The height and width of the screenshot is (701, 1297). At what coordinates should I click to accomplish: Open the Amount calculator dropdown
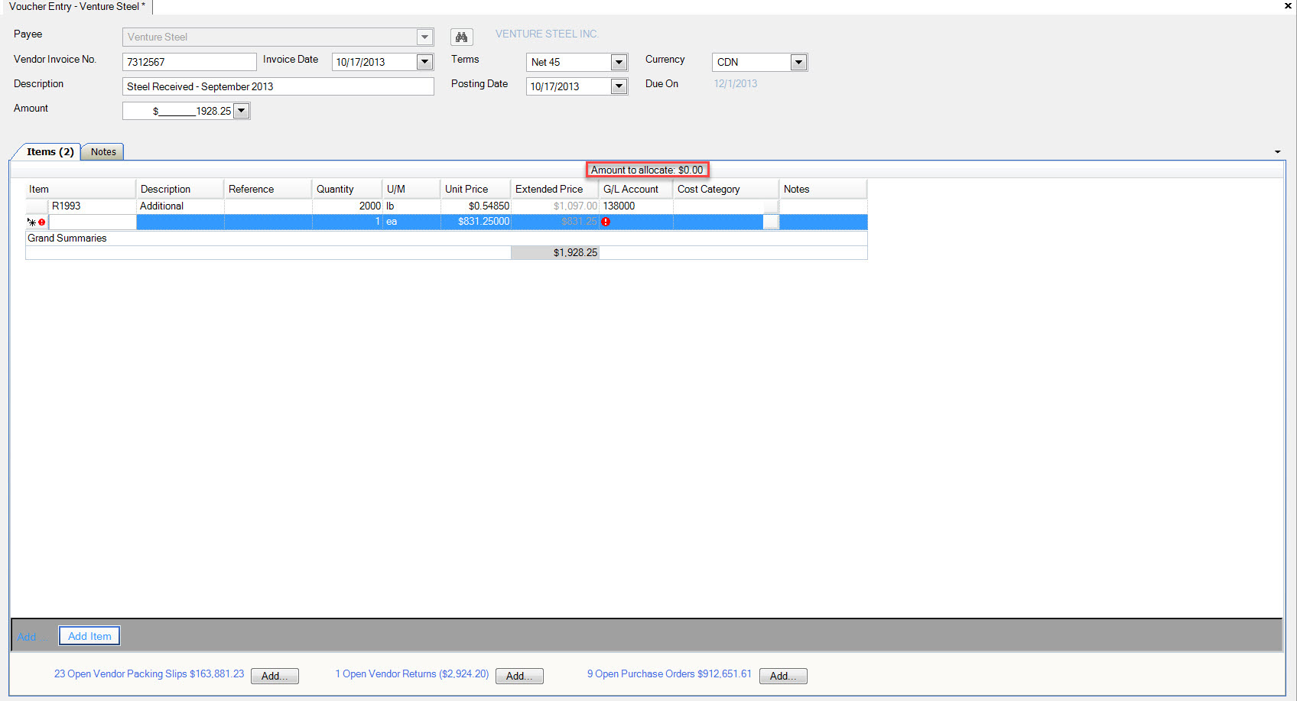coord(241,111)
